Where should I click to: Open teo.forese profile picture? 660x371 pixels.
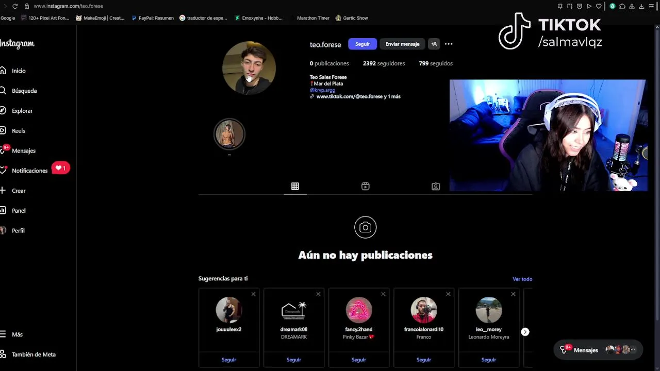click(x=249, y=68)
